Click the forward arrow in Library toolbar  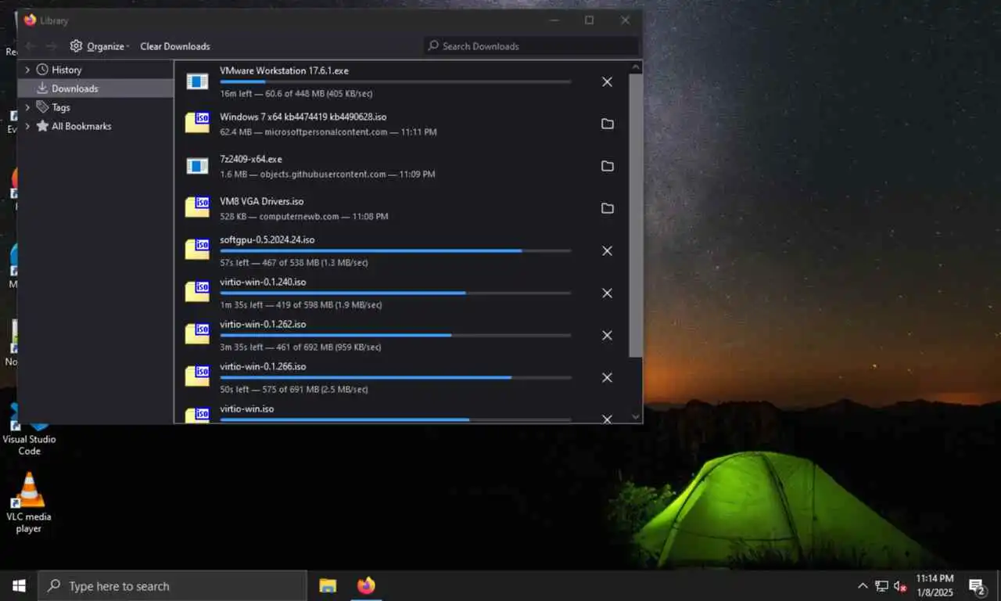click(51, 46)
